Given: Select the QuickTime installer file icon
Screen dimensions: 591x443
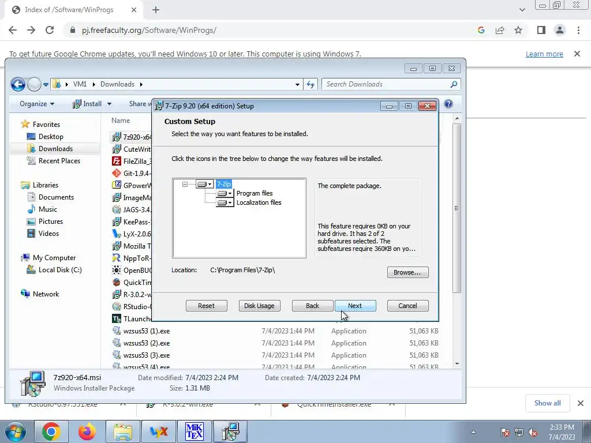Looking at the screenshot, I should (x=117, y=282).
